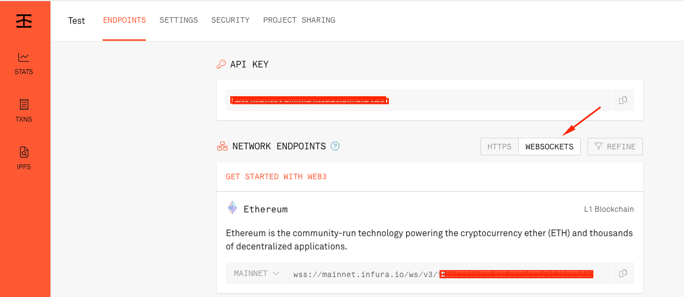
Task: Click the network endpoints diagram icon
Action: (x=222, y=147)
